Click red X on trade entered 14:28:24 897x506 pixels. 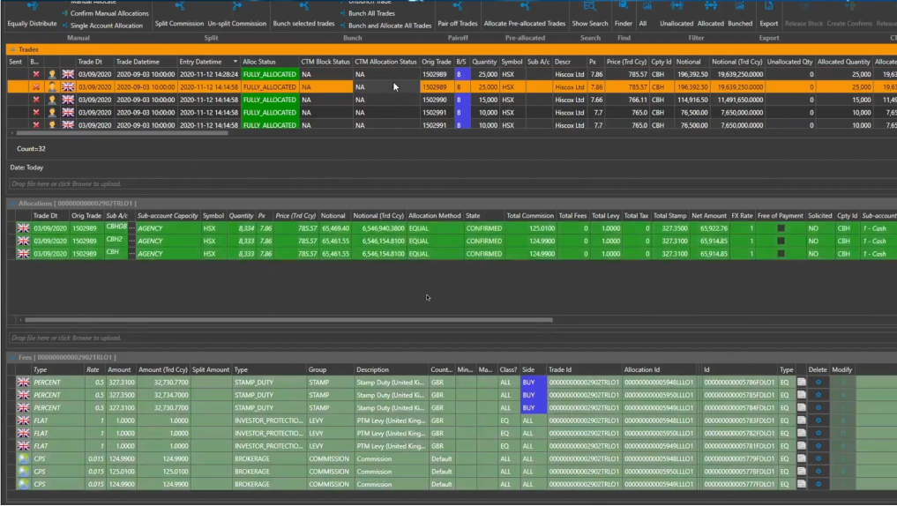(x=36, y=74)
